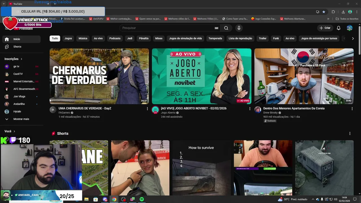Select the Jogos filter chip
Viewport: 361px width, 203px height.
(x=68, y=38)
